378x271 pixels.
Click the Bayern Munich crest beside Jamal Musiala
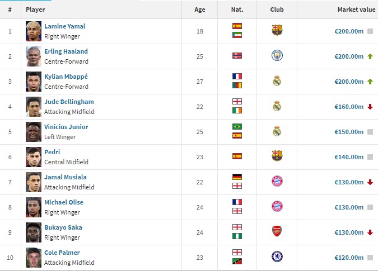[x=277, y=182]
